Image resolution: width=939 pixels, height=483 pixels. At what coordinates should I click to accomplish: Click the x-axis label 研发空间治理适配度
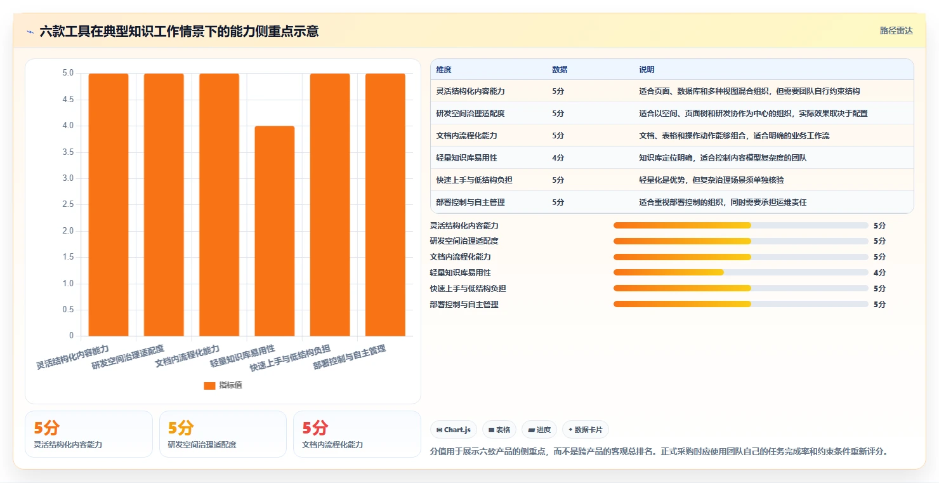[x=128, y=357]
